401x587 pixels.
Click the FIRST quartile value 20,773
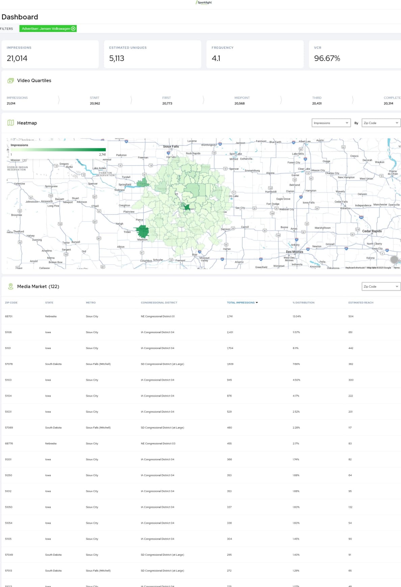(x=167, y=104)
